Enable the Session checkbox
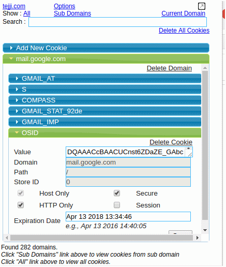This screenshot has height=267, width=226. pyautogui.click(x=117, y=205)
